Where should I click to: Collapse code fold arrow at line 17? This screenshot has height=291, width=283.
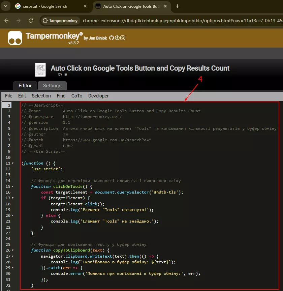pos(12,198)
